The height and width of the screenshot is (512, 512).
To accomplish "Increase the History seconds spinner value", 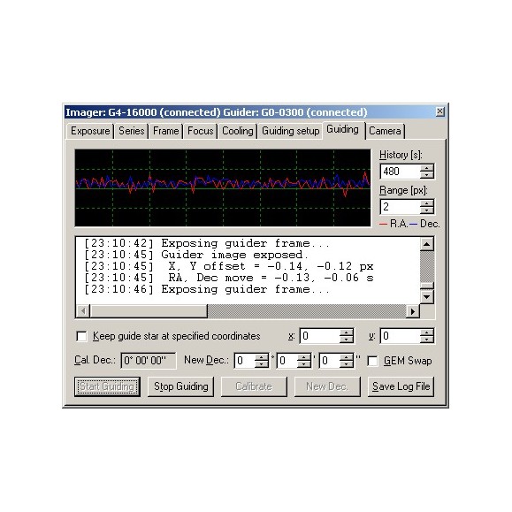I will coord(426,168).
